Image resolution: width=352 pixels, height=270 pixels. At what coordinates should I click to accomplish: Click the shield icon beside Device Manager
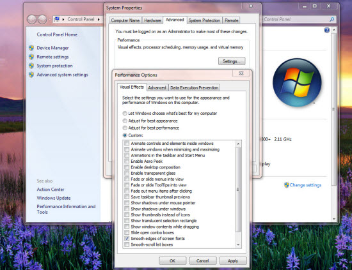31,48
